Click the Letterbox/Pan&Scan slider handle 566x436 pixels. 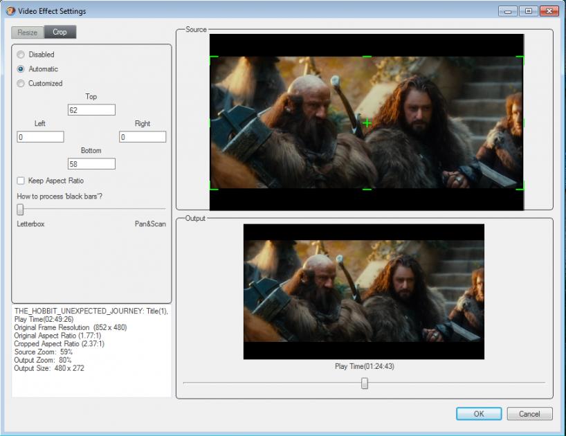[x=20, y=209]
